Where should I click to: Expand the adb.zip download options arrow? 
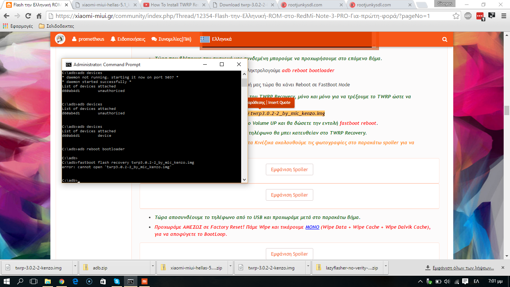(x=152, y=268)
